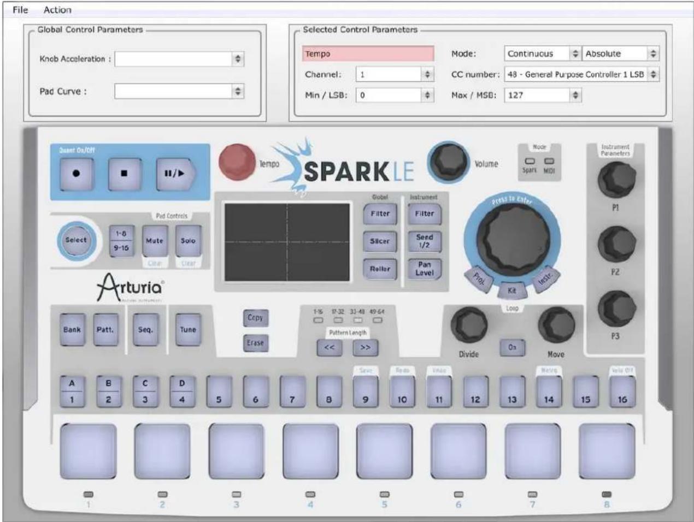The height and width of the screenshot is (522, 694).
Task: Select the red Tempo knob
Action: click(x=237, y=162)
